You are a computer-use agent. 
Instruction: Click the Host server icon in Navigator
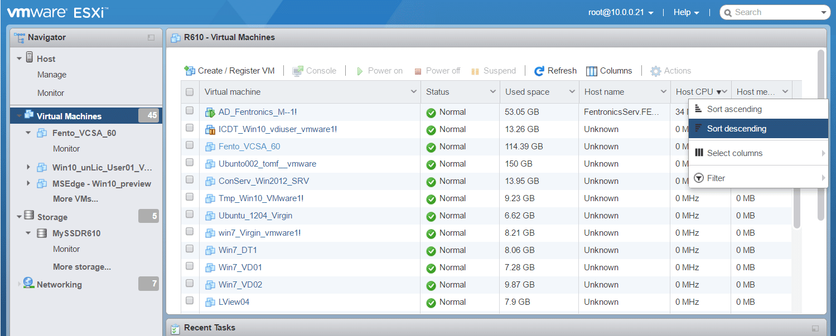click(30, 57)
